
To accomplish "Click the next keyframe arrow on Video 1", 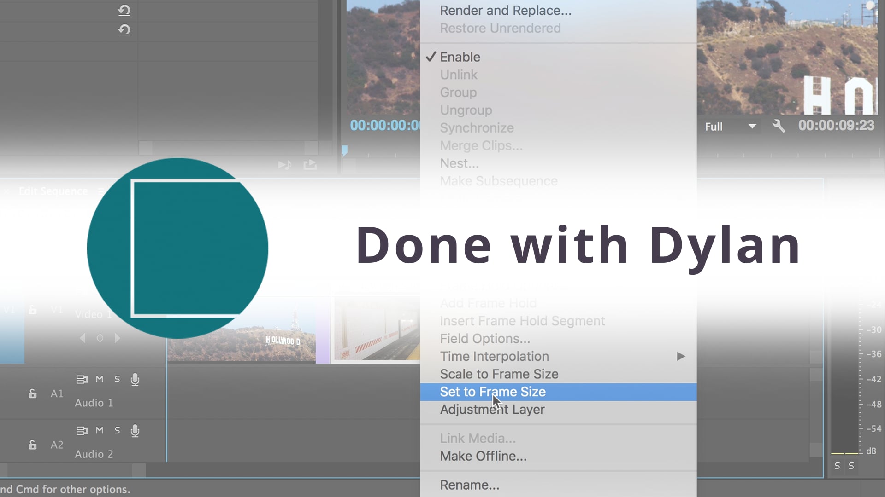I will (x=118, y=338).
